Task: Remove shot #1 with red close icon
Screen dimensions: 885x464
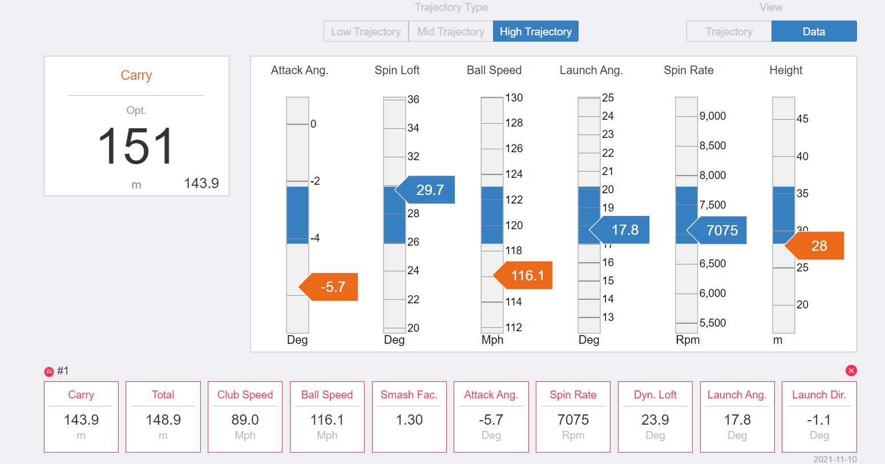Action: click(x=851, y=371)
